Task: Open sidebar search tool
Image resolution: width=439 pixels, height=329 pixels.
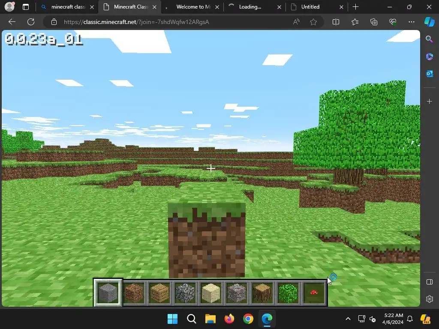Action: [429, 39]
